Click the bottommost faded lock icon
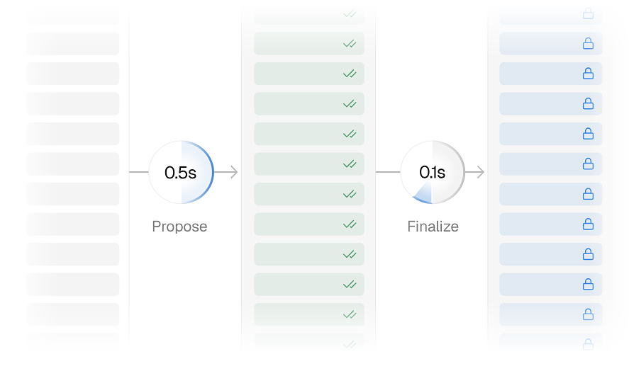The height and width of the screenshot is (383, 629). (588, 345)
